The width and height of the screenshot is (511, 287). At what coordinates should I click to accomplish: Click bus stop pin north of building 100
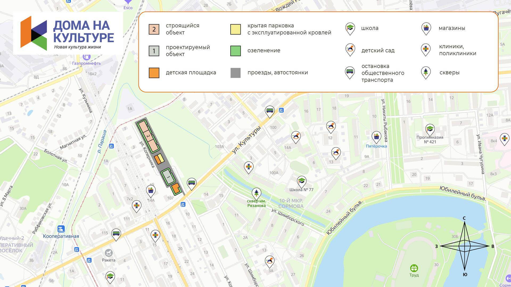click(270, 111)
